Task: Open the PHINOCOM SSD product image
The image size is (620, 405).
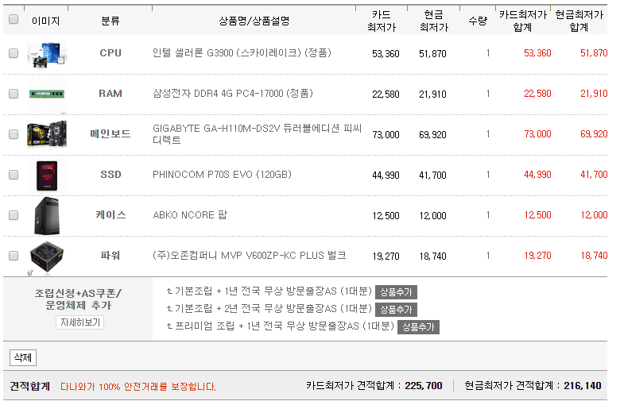Action: click(47, 175)
